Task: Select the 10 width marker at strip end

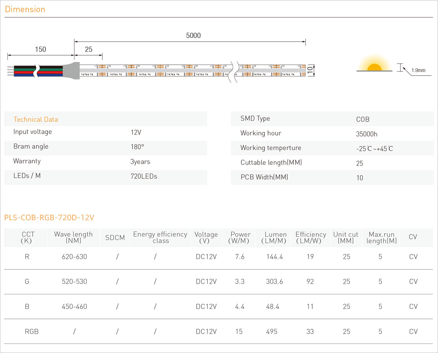Action: pos(310,71)
